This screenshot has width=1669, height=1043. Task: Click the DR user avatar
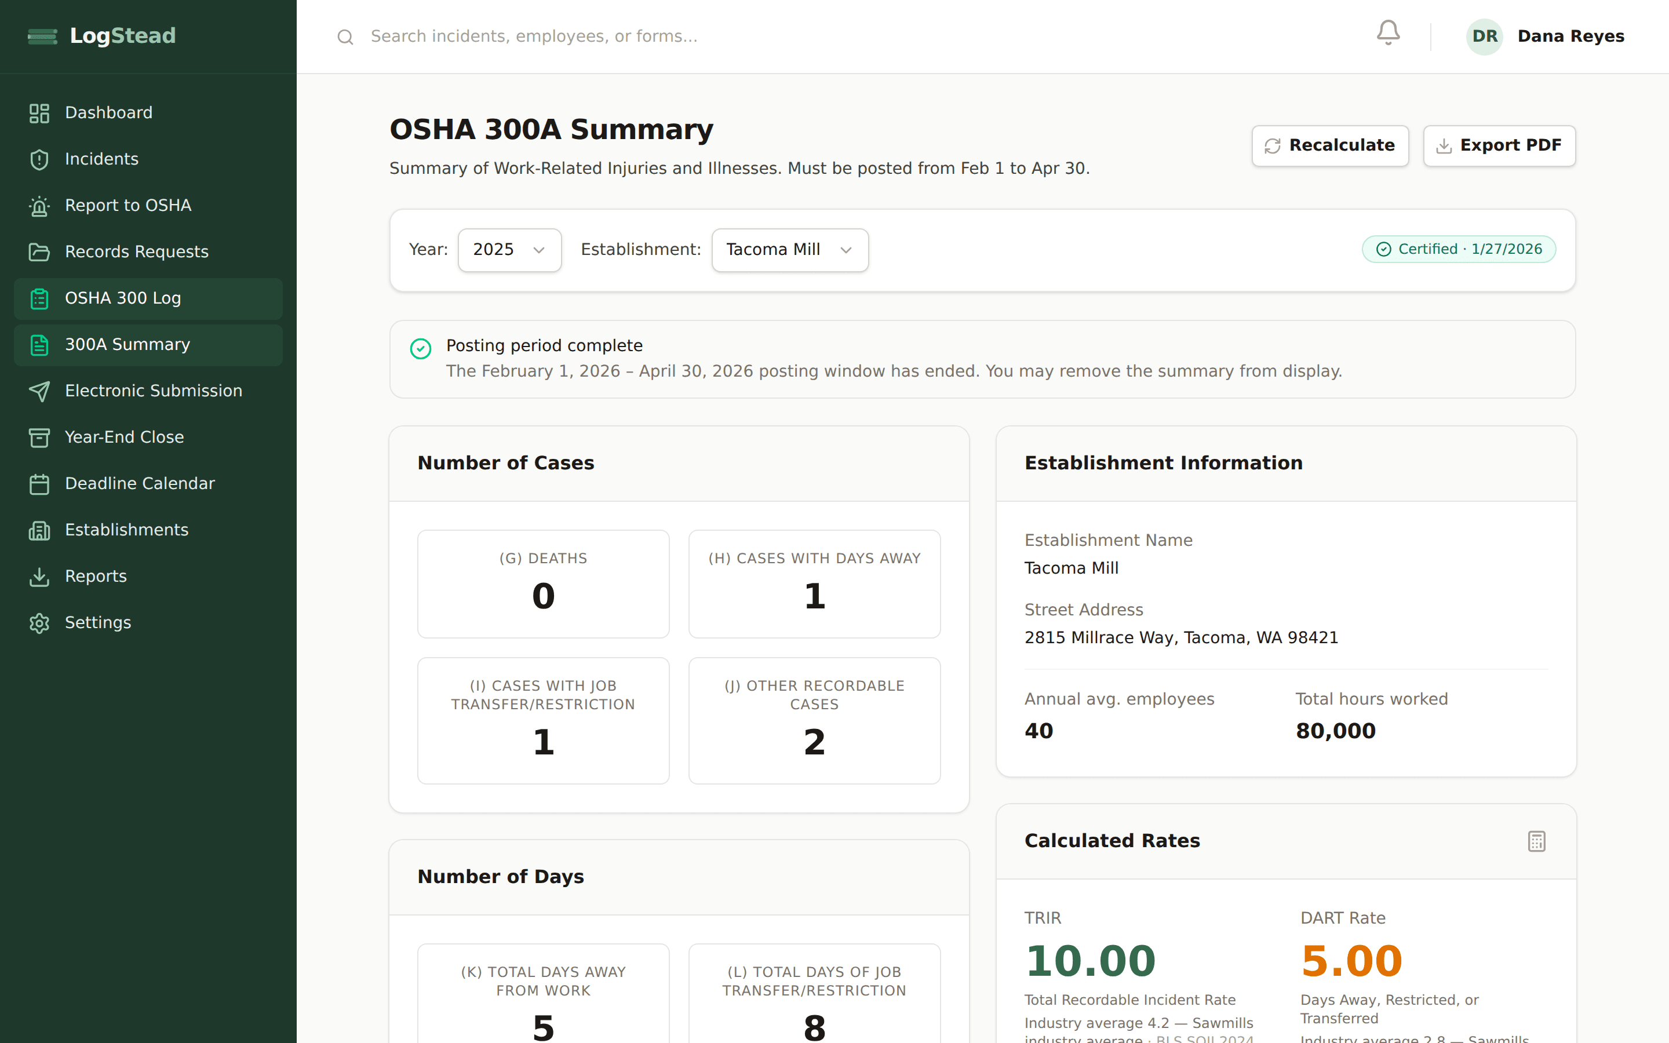[x=1484, y=37]
